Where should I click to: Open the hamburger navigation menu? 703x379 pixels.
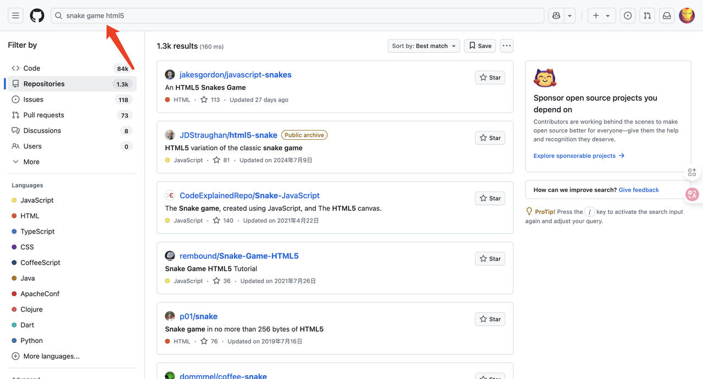pos(15,16)
